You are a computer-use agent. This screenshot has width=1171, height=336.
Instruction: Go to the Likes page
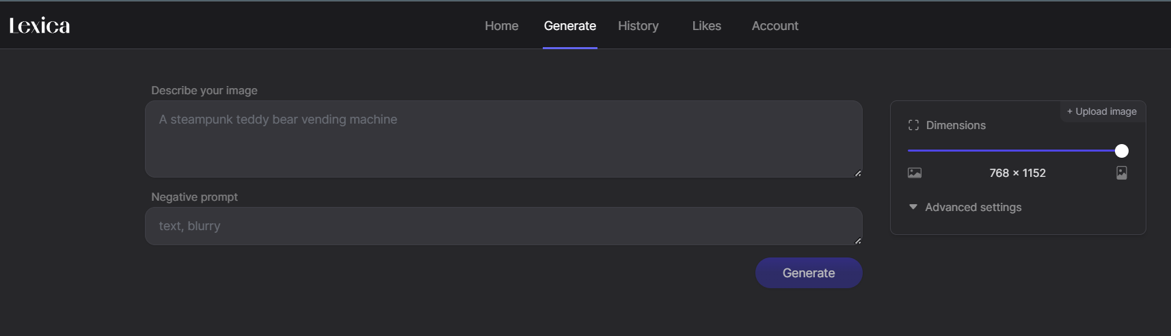(707, 26)
